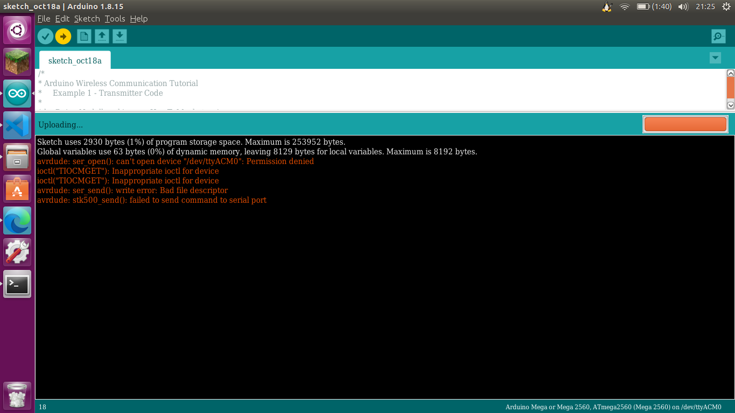This screenshot has height=413, width=735.
Task: Click the orange upload progress bar
Action: (685, 124)
